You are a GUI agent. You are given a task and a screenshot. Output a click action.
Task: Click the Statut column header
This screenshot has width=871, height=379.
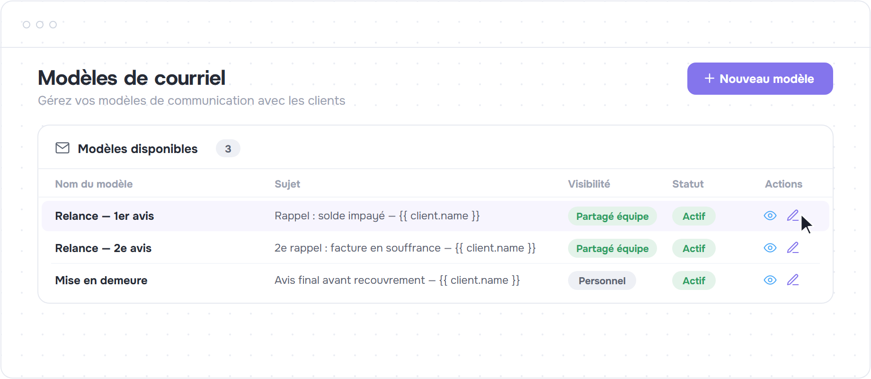click(x=688, y=184)
